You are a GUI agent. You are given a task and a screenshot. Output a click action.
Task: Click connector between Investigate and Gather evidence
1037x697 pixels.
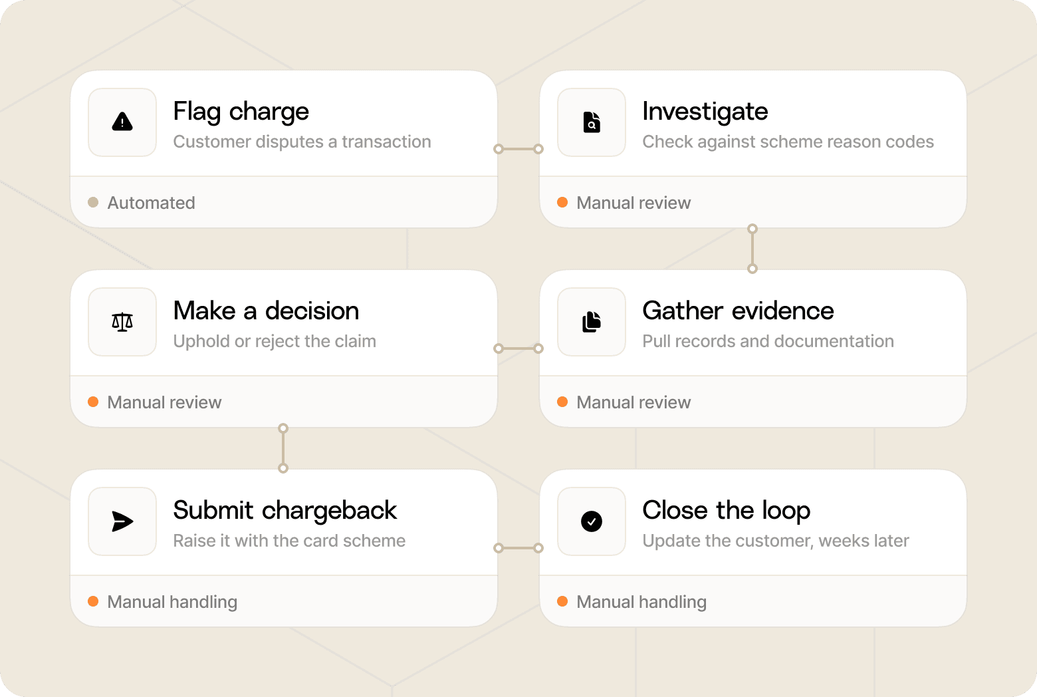tap(752, 249)
